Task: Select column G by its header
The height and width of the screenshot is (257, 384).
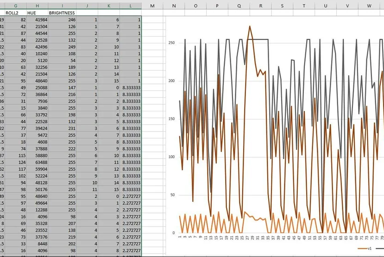Action: 15,6
